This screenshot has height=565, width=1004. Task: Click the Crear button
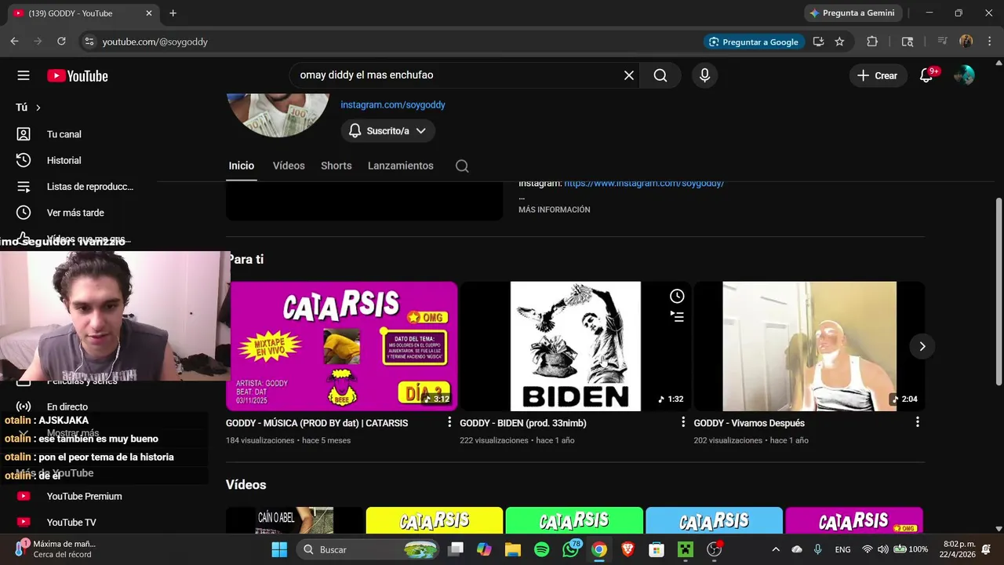click(877, 75)
